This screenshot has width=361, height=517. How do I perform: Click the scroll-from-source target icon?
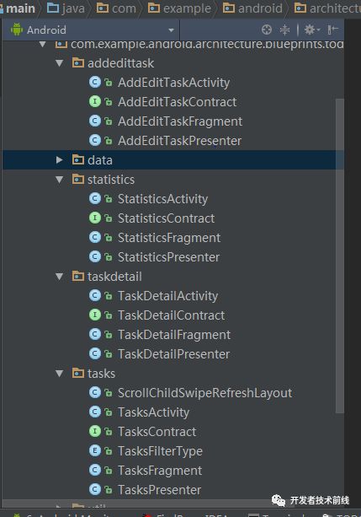[x=266, y=30]
